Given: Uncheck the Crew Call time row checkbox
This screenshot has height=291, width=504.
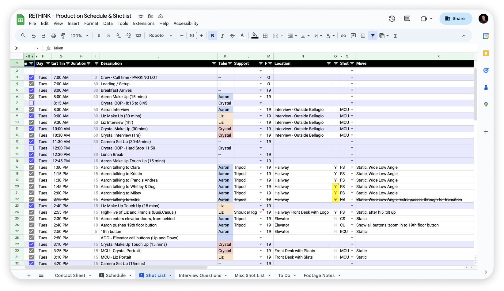Looking at the screenshot, I should pyautogui.click(x=31, y=77).
